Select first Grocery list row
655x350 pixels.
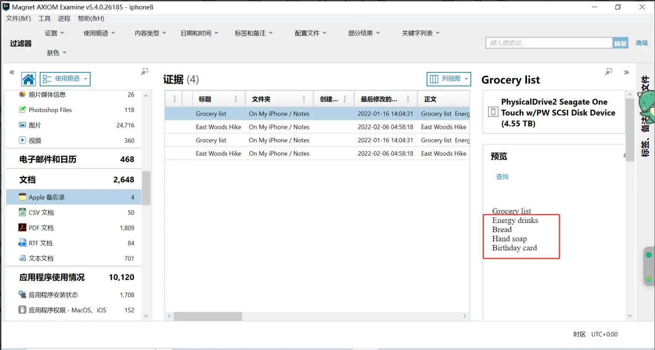click(x=317, y=114)
